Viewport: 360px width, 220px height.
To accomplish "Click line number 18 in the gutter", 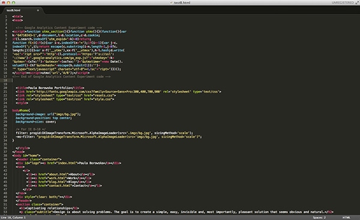I will 5,80.
